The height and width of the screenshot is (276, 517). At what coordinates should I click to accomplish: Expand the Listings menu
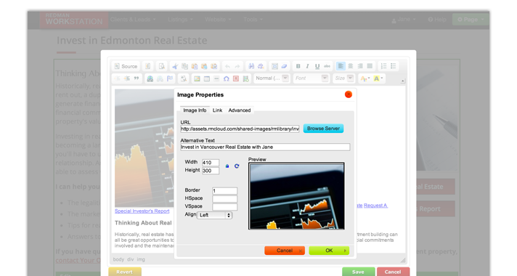pos(180,20)
